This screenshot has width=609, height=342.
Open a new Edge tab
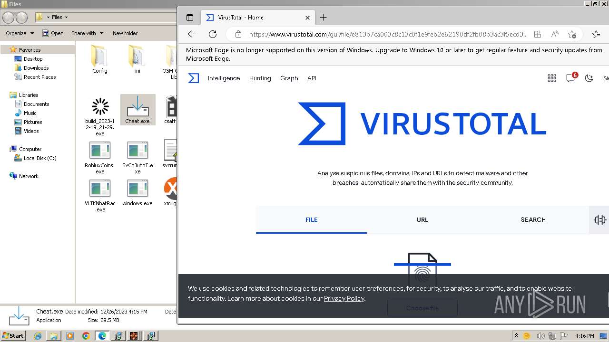coord(323,18)
